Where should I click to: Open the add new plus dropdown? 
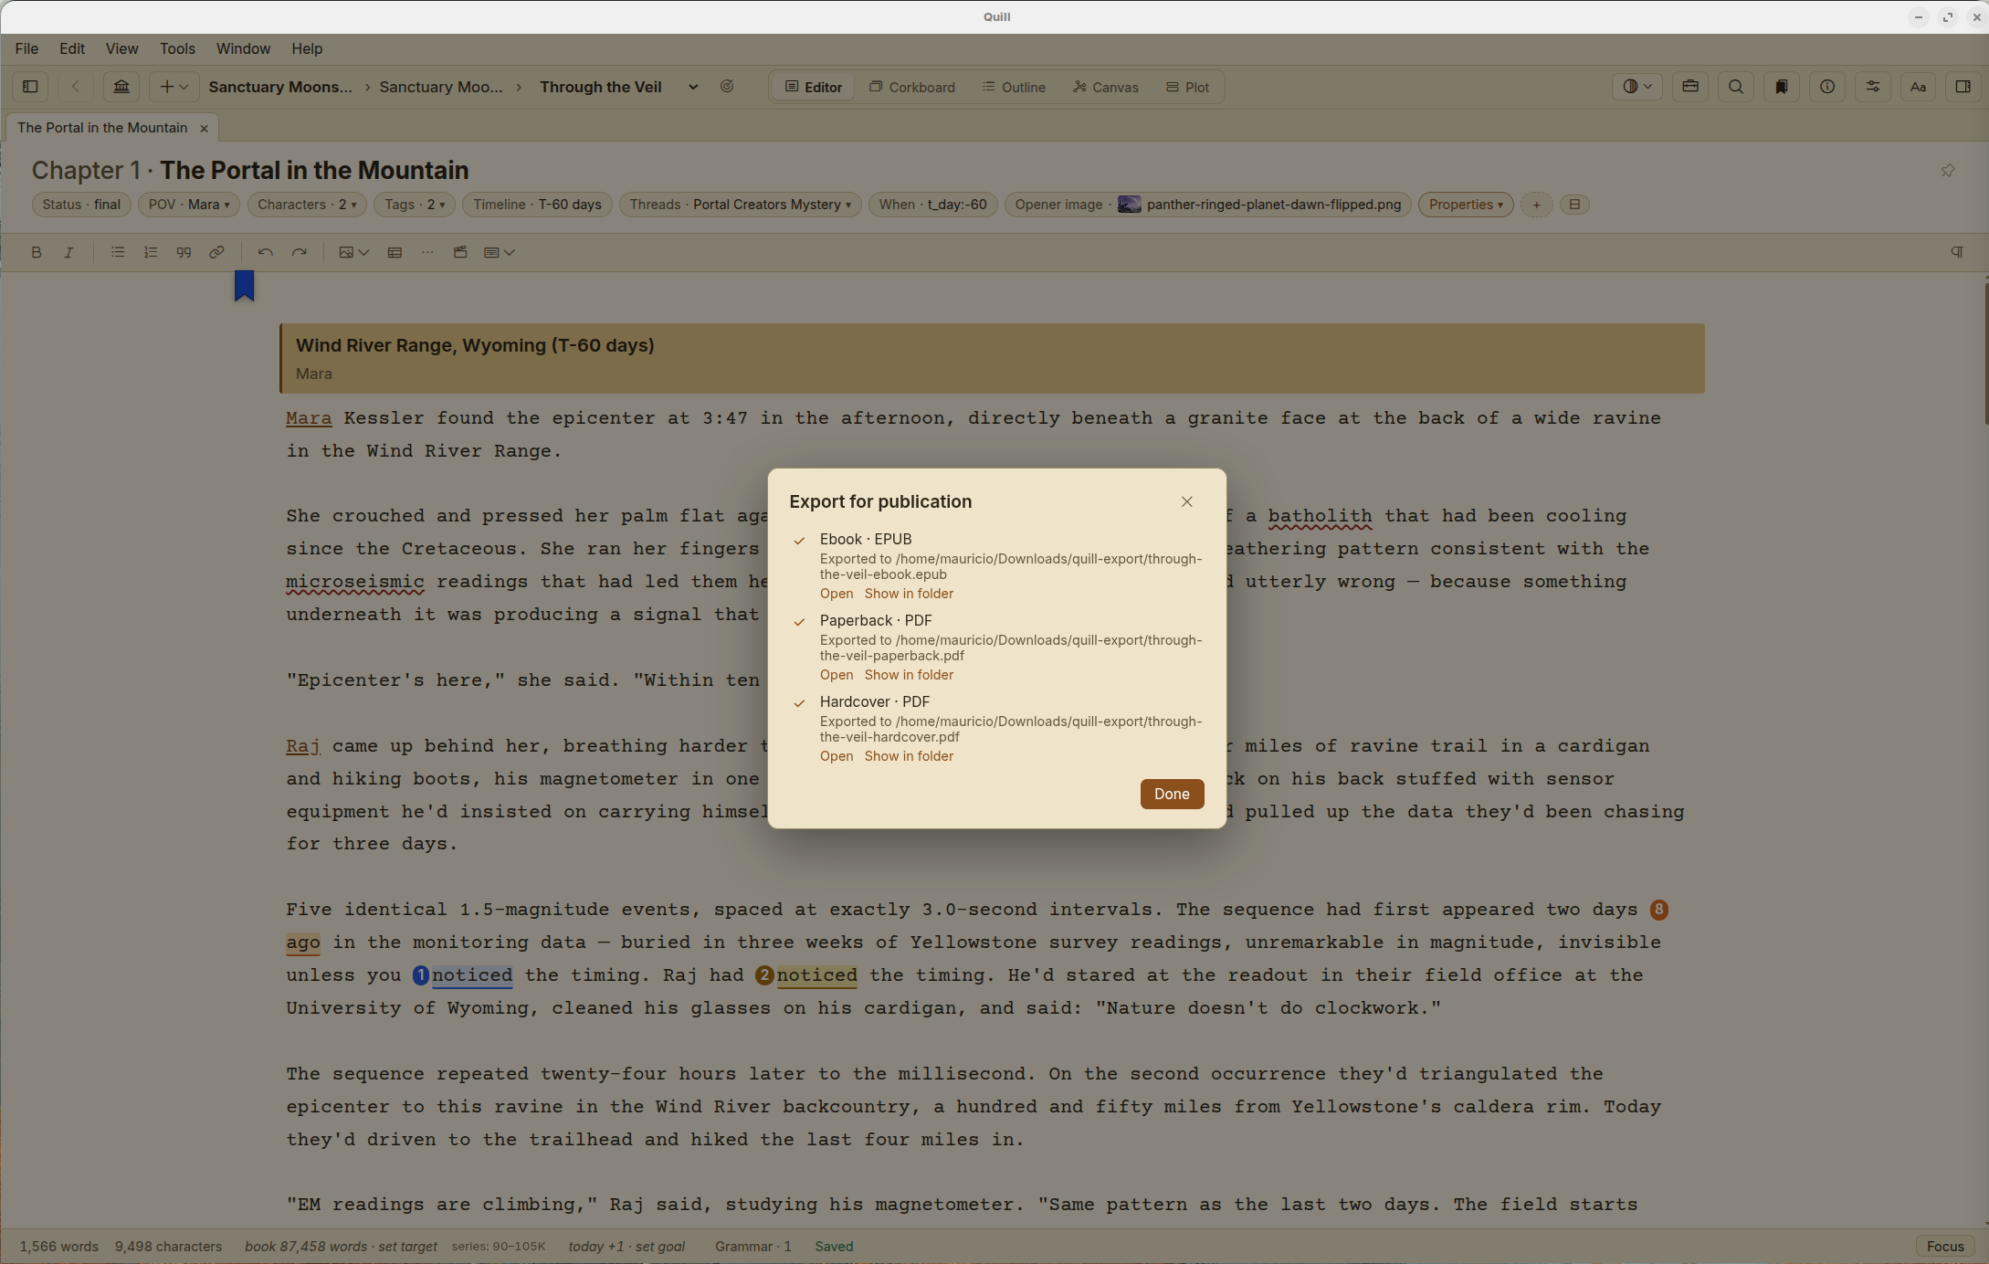tap(174, 87)
